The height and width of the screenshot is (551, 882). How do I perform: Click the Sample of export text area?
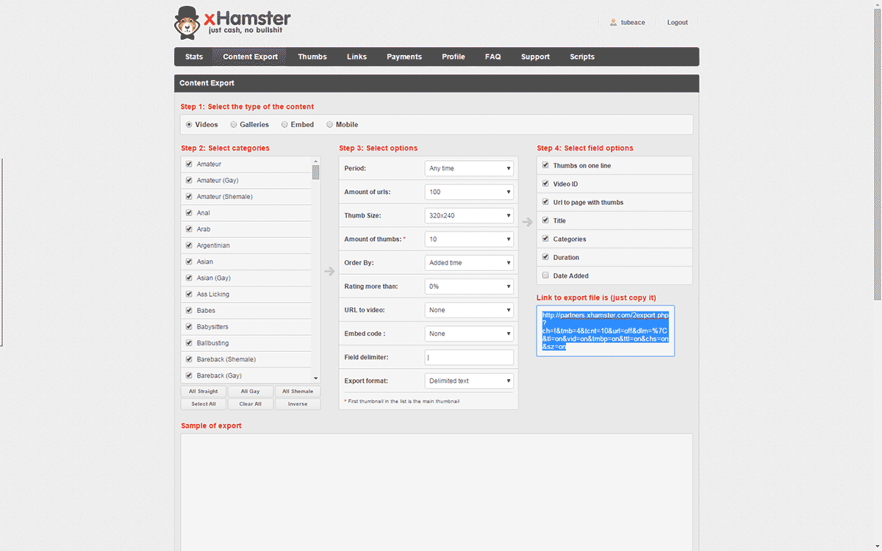(x=437, y=492)
